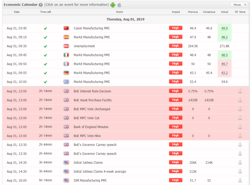Click the help question mark icon
This screenshot has height=185, width=252.
(x=41, y=5)
